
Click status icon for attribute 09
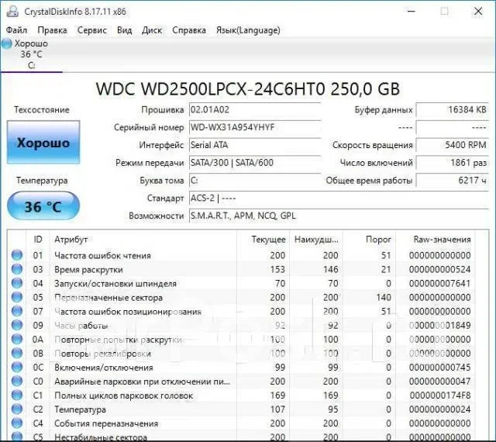(x=17, y=325)
